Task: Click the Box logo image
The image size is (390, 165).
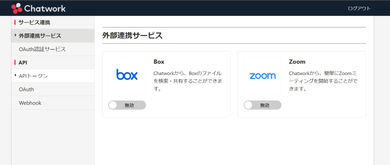Action: (127, 76)
